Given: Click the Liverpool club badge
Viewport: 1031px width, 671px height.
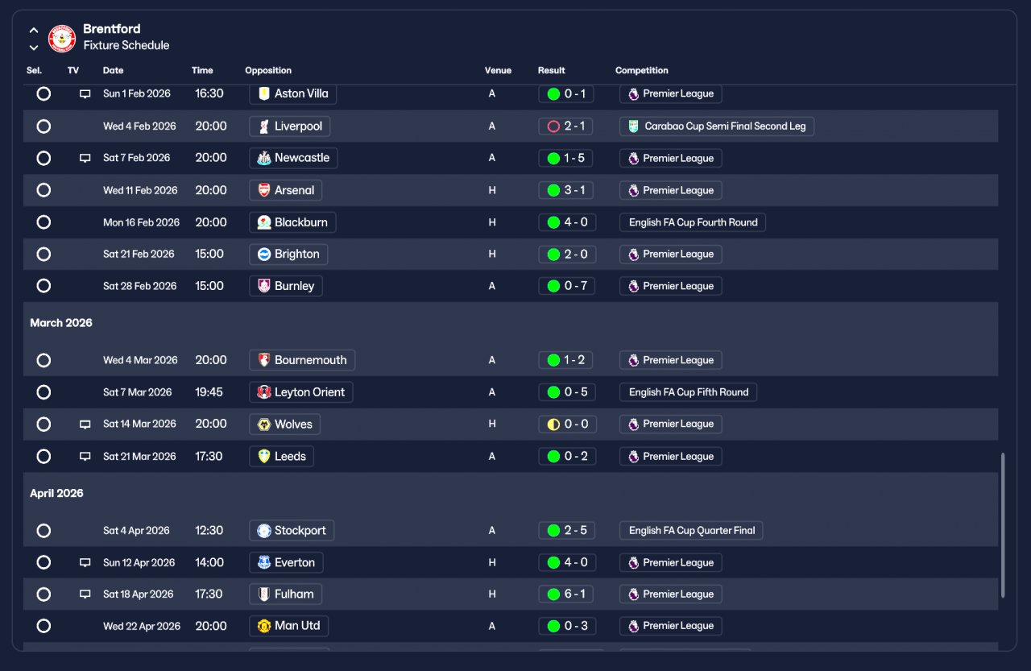Looking at the screenshot, I should (x=264, y=126).
